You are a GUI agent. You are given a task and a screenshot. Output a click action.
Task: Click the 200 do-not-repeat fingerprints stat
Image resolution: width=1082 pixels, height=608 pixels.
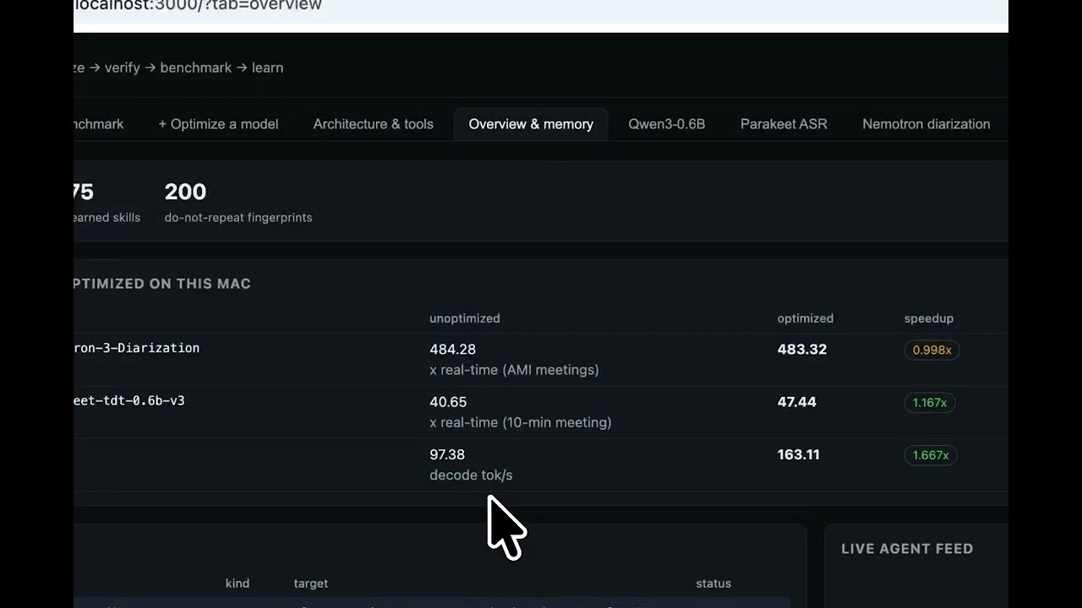click(x=238, y=203)
